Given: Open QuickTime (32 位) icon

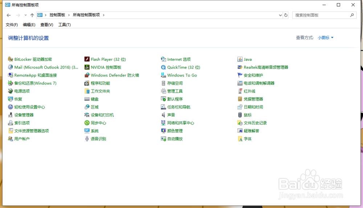Looking at the screenshot, I should coord(163,67).
